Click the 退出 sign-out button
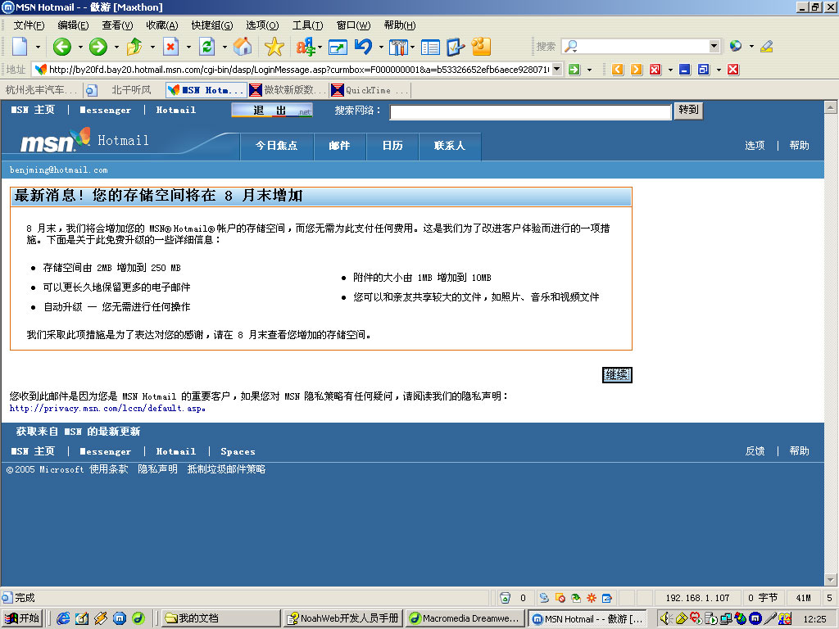The image size is (839, 629). [272, 111]
